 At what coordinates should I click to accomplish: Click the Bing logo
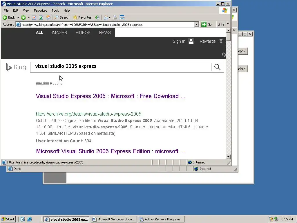click(x=16, y=67)
